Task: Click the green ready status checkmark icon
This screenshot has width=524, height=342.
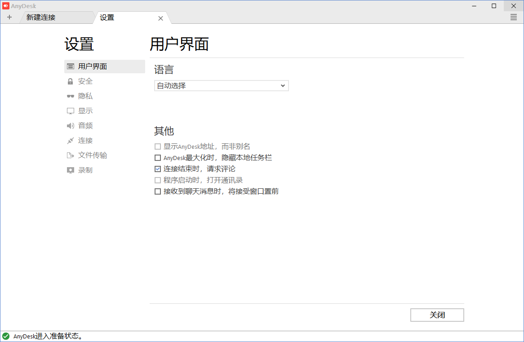Action: click(x=6, y=336)
